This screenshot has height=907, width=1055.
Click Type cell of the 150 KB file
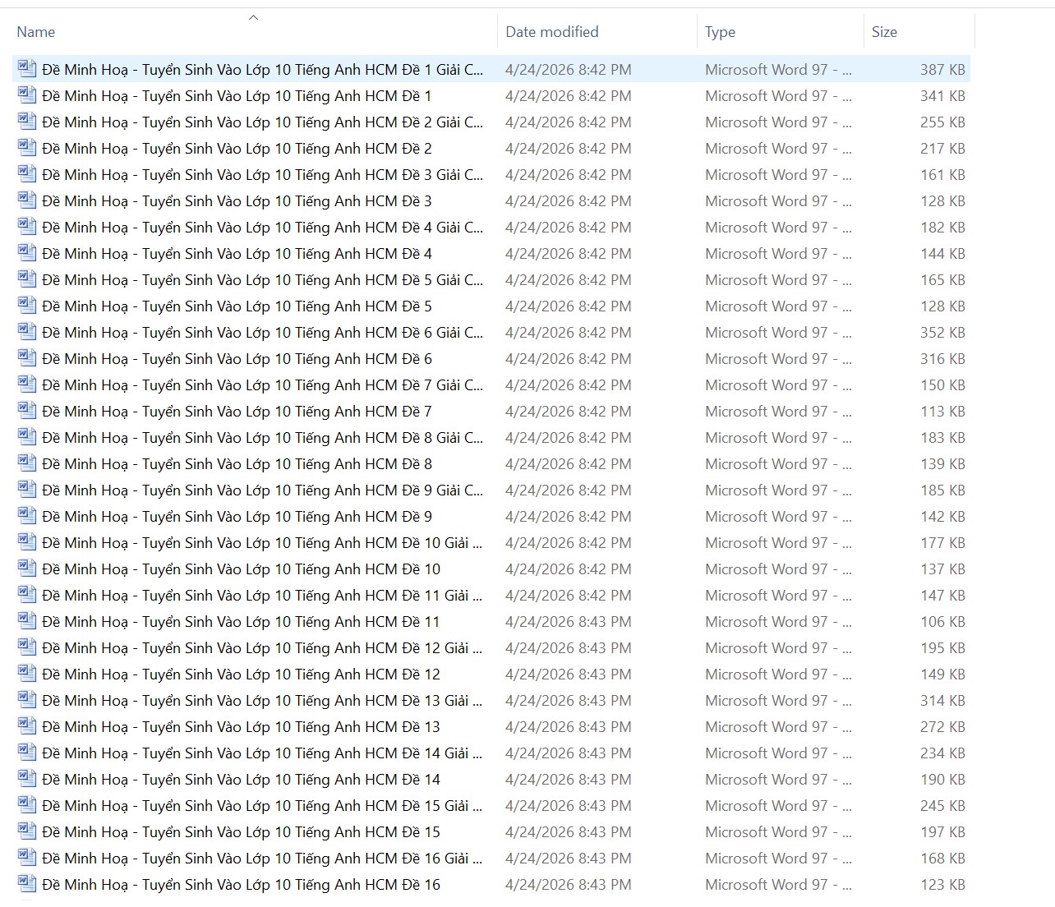click(x=778, y=385)
